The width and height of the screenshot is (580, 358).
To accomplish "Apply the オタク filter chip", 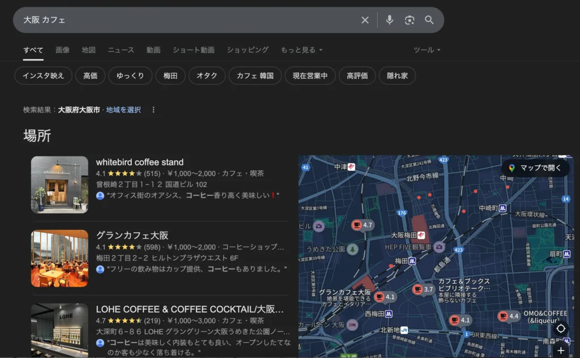I will [207, 76].
